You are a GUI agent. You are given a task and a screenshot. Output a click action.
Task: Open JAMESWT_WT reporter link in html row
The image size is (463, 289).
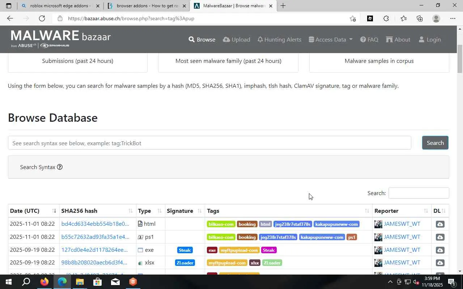coord(402,224)
